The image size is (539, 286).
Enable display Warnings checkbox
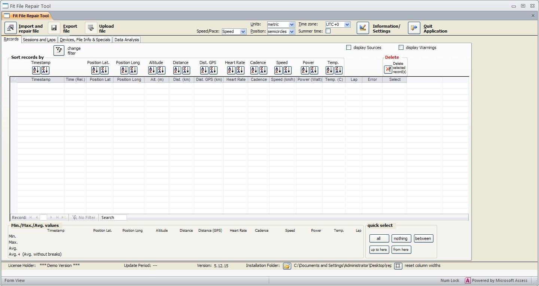tap(401, 48)
